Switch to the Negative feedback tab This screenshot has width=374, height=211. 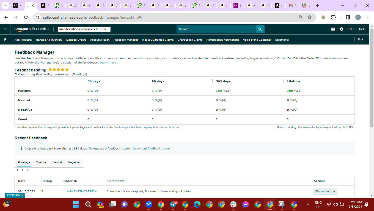(74, 162)
